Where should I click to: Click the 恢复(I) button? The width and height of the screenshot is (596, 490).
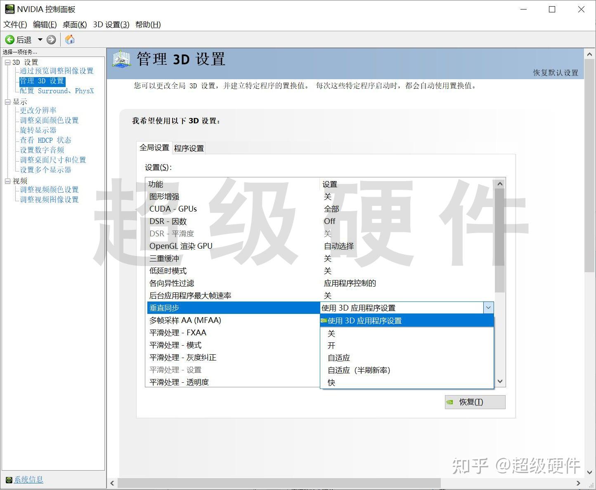click(475, 402)
